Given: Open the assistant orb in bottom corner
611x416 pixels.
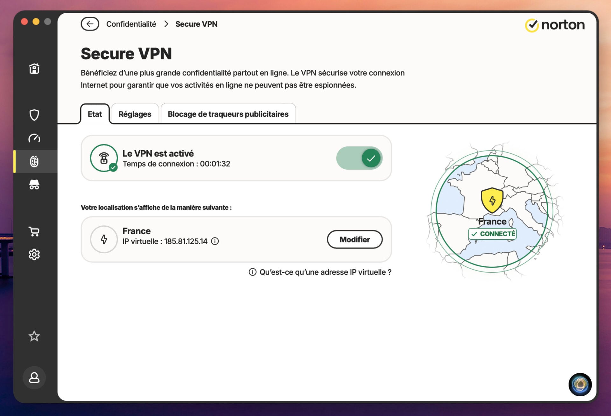Looking at the screenshot, I should (580, 384).
